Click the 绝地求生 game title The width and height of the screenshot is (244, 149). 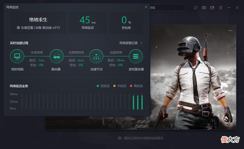pyautogui.click(x=38, y=20)
